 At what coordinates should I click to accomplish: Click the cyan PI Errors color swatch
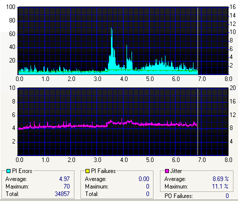(x=8, y=171)
